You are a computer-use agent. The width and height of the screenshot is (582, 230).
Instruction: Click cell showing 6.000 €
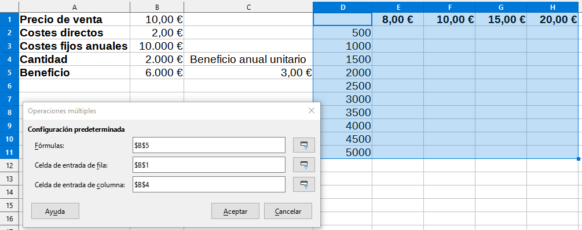point(157,73)
